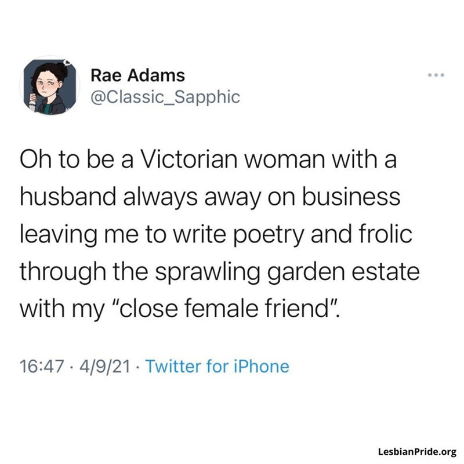Click the 16:47 tweet timestamp
464x464 pixels.
pos(41,367)
